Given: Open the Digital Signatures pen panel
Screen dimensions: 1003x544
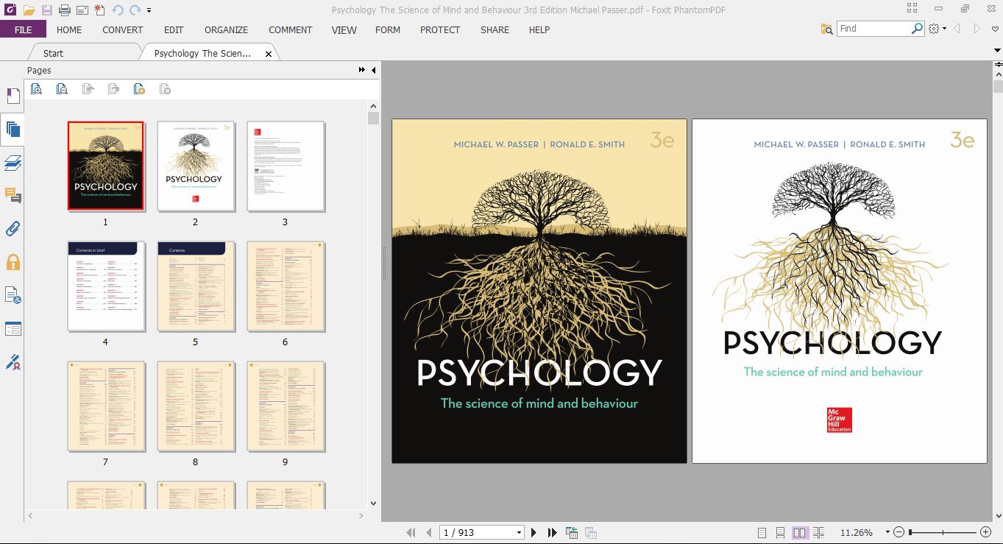Looking at the screenshot, I should 13,361.
